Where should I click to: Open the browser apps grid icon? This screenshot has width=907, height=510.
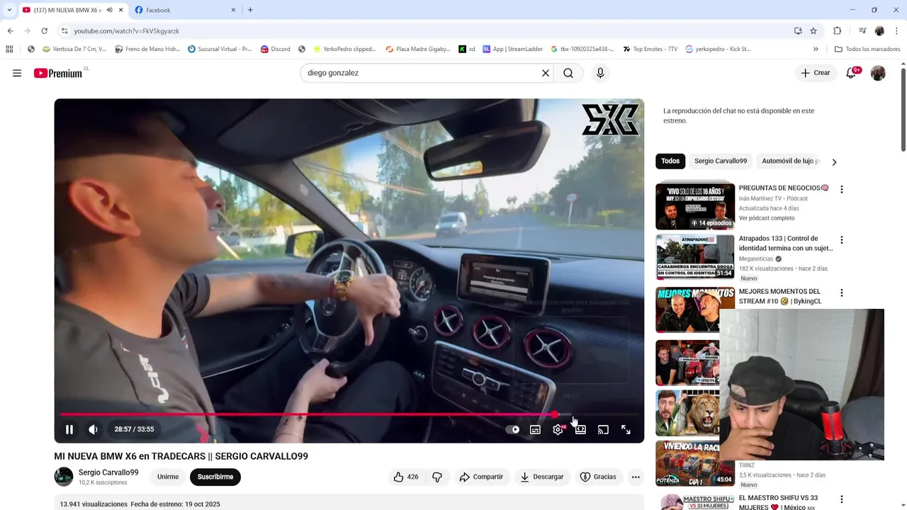(x=9, y=49)
